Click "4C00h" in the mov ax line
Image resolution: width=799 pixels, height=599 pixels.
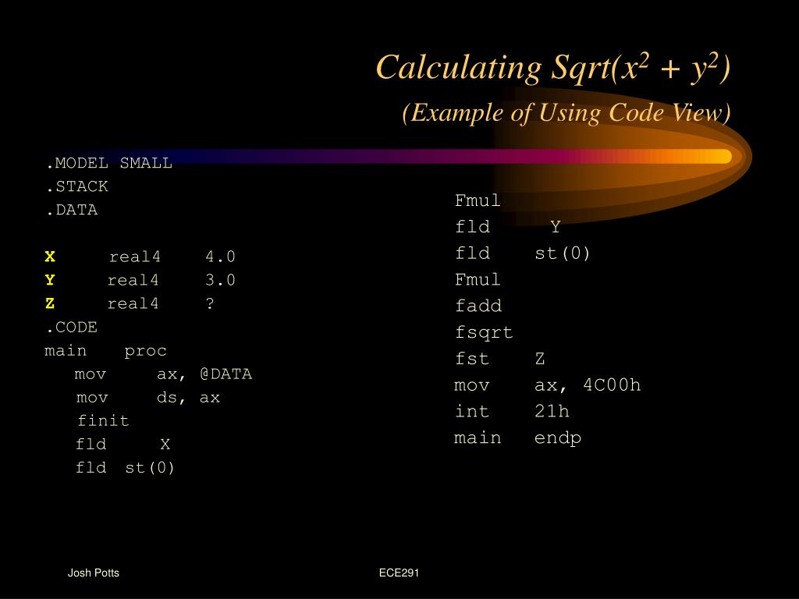pyautogui.click(x=612, y=385)
